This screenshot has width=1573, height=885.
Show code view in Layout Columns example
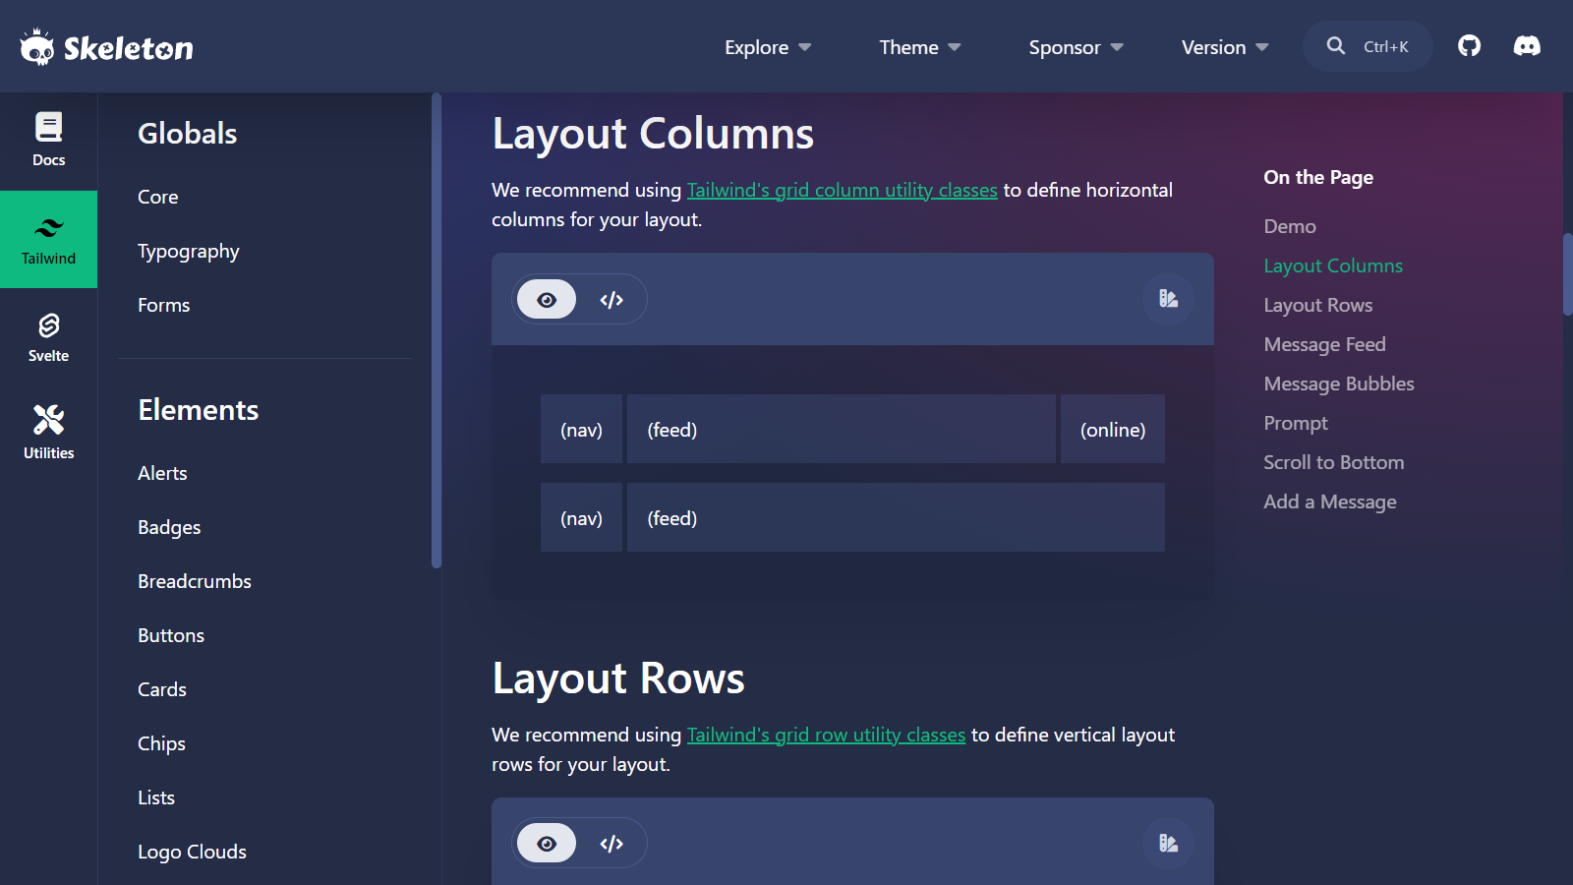click(612, 299)
